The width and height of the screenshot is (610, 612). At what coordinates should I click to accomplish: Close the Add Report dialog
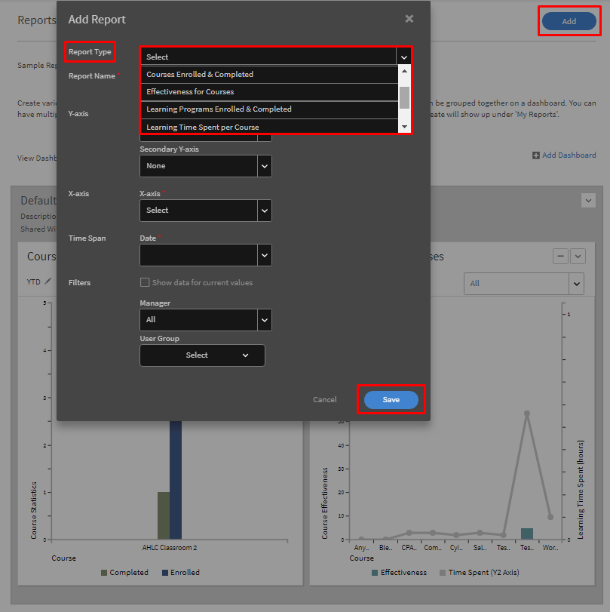(409, 19)
